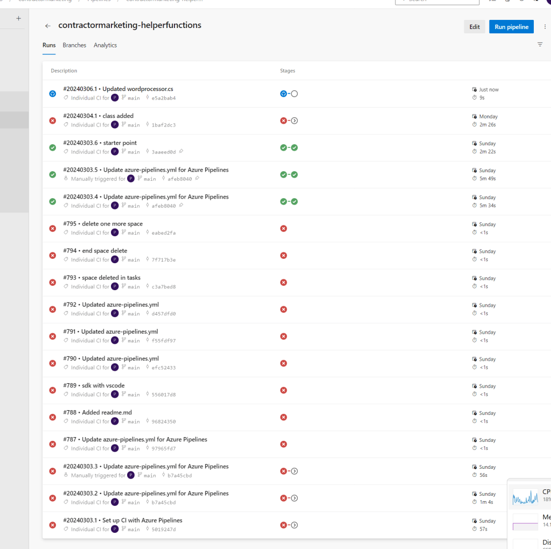551x549 pixels.
Task: Click commit hash f55fdf97
Action: coord(163,341)
